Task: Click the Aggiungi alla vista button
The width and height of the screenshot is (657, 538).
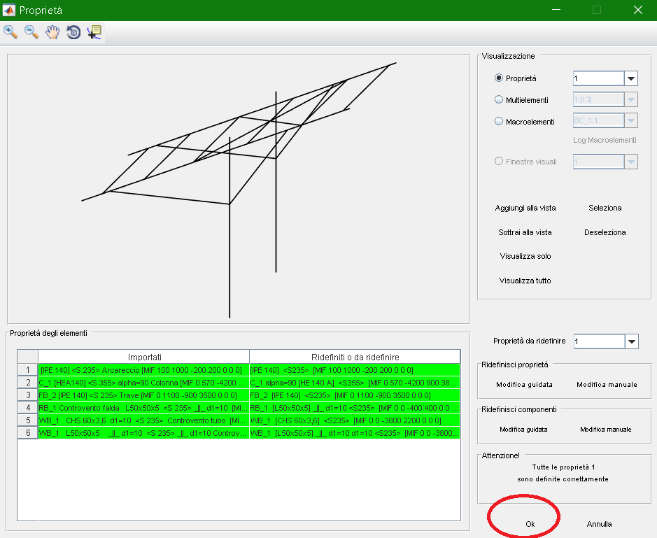Action: pos(525,208)
